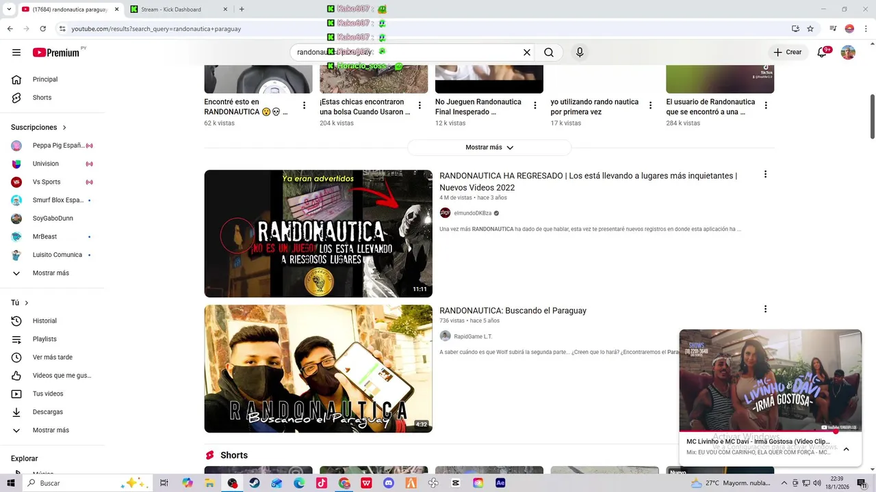Go back in browser history
Viewport: 876px width, 492px height.
[10, 29]
